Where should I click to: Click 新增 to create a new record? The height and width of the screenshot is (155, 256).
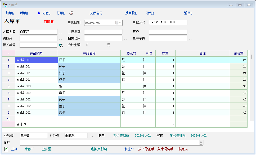(150, 13)
